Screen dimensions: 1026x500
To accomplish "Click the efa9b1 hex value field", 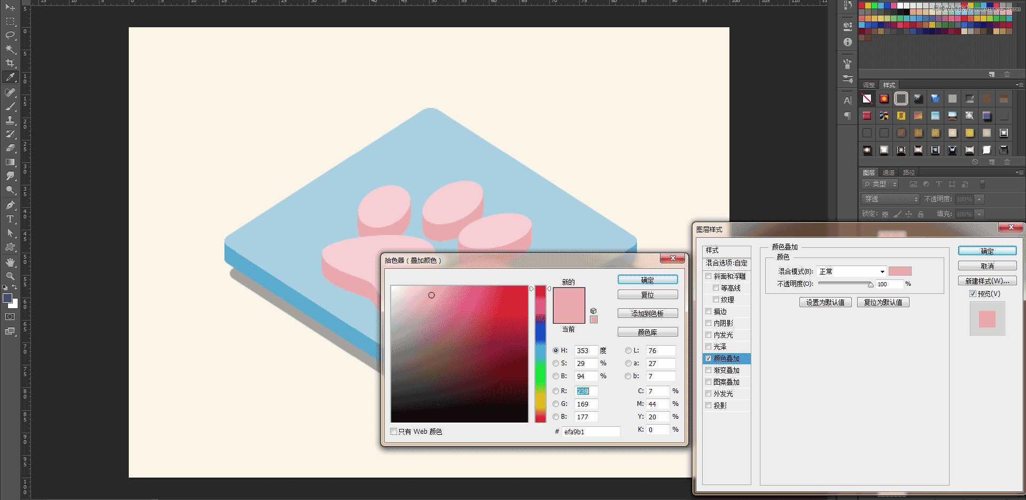I will 590,431.
